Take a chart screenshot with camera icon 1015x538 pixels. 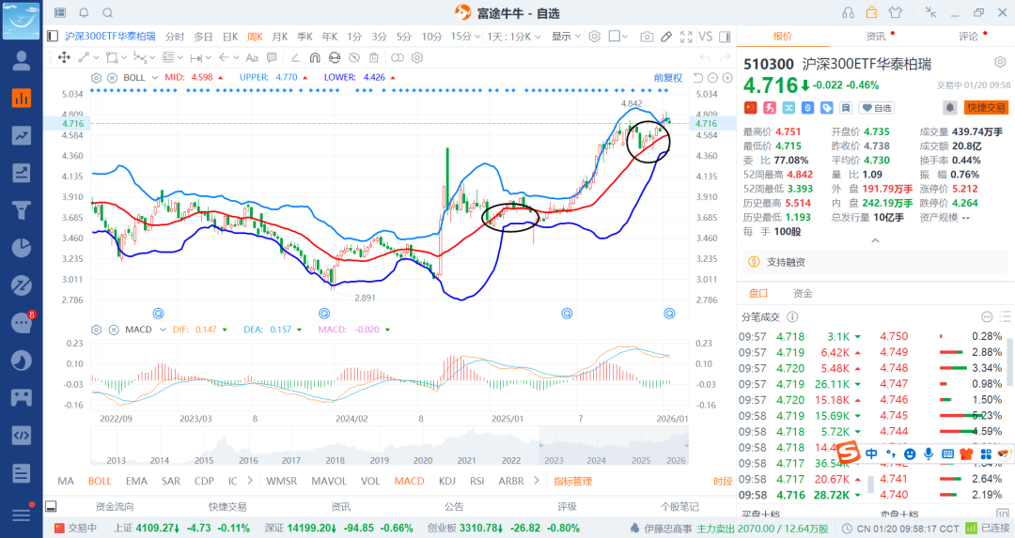coord(646,37)
